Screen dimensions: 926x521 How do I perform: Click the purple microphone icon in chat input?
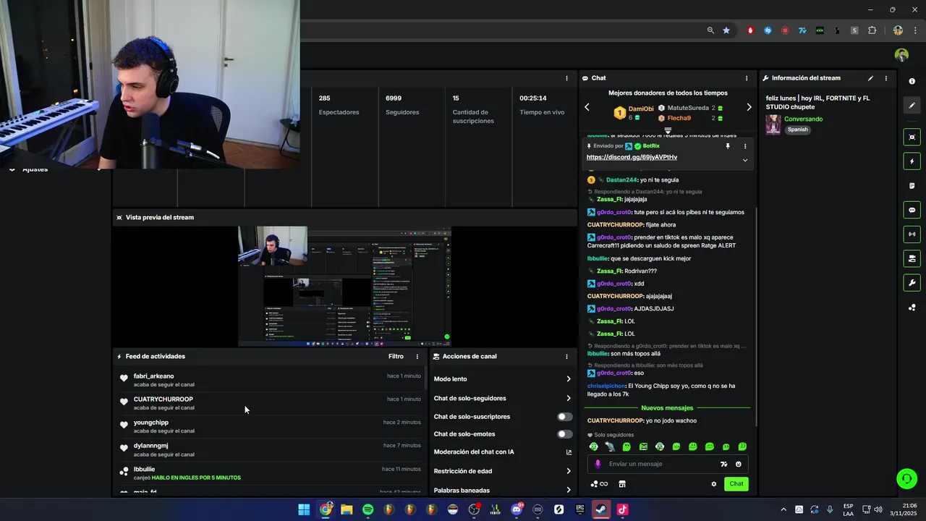pyautogui.click(x=598, y=465)
